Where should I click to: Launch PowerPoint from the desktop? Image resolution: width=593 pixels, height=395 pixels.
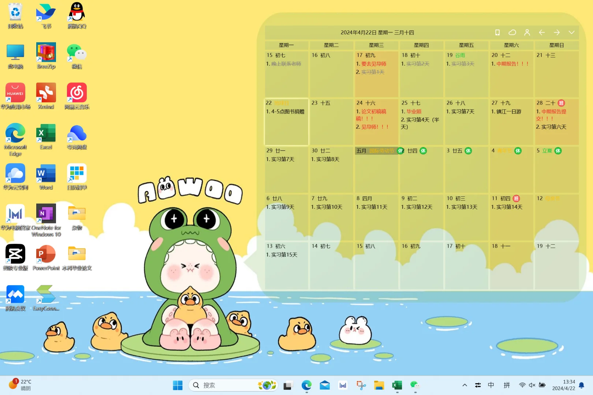[x=45, y=254]
